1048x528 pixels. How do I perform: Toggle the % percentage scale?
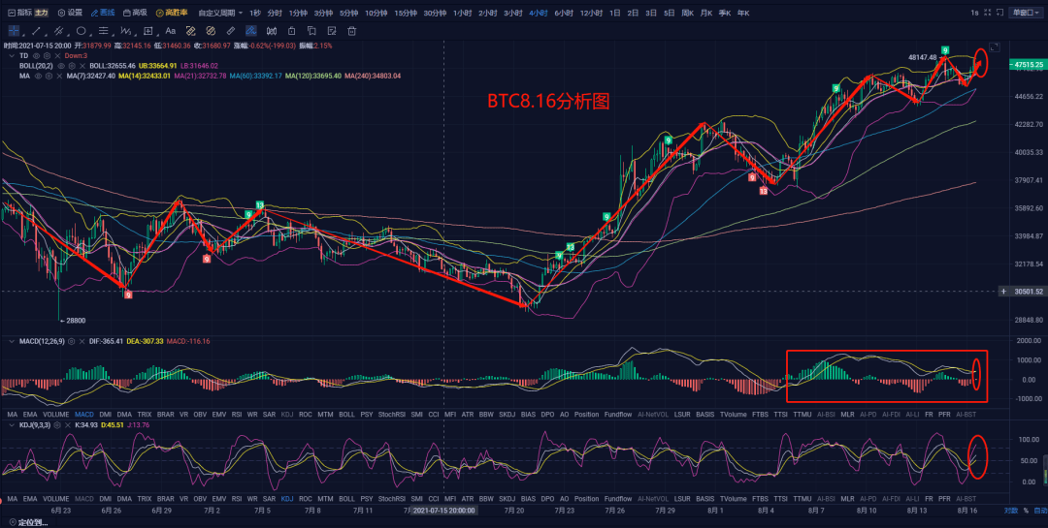pyautogui.click(x=1026, y=511)
